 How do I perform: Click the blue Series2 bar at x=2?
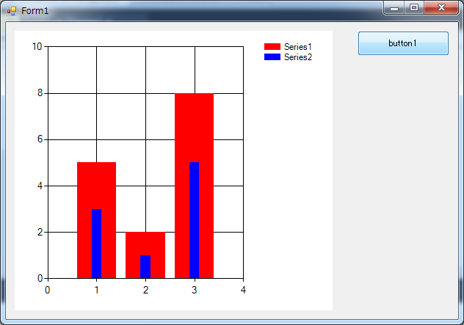[145, 267]
